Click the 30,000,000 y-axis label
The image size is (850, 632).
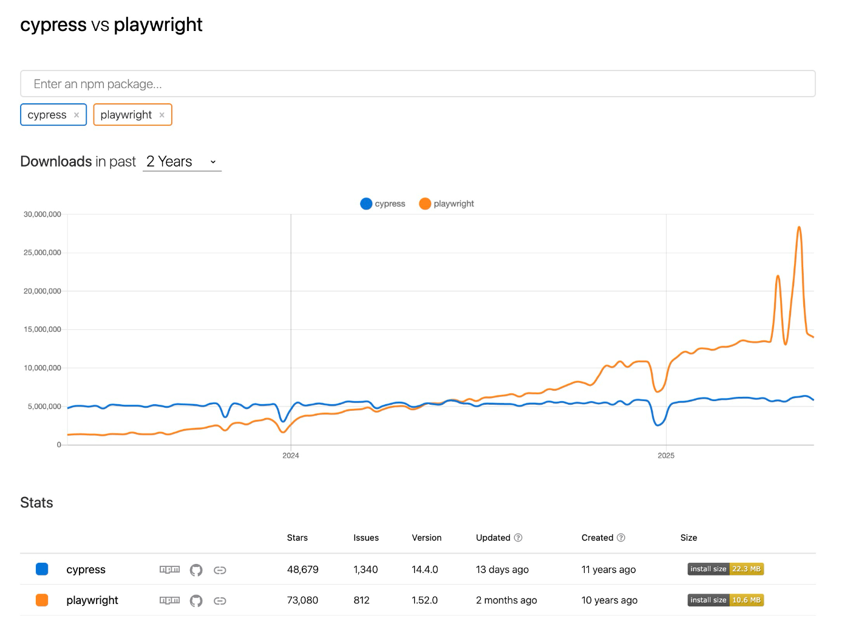[42, 215]
